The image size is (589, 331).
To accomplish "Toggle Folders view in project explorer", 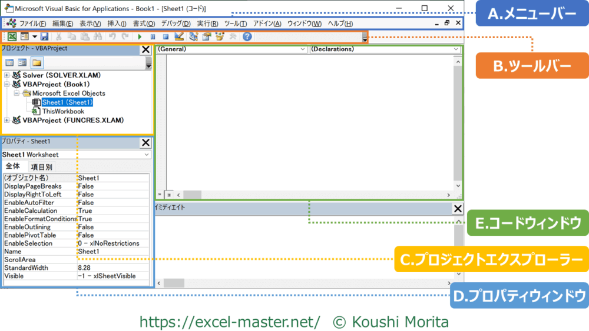I will point(37,62).
